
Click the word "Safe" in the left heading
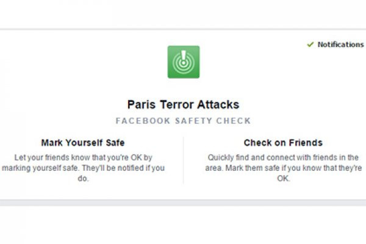point(114,143)
